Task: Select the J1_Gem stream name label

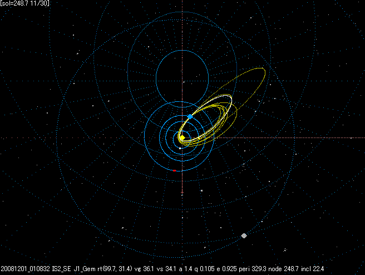Action: [x=84, y=269]
